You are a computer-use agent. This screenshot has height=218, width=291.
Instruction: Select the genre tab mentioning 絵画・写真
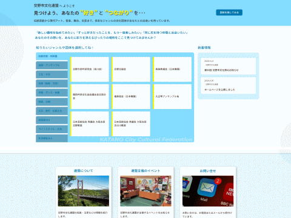(x=52, y=84)
